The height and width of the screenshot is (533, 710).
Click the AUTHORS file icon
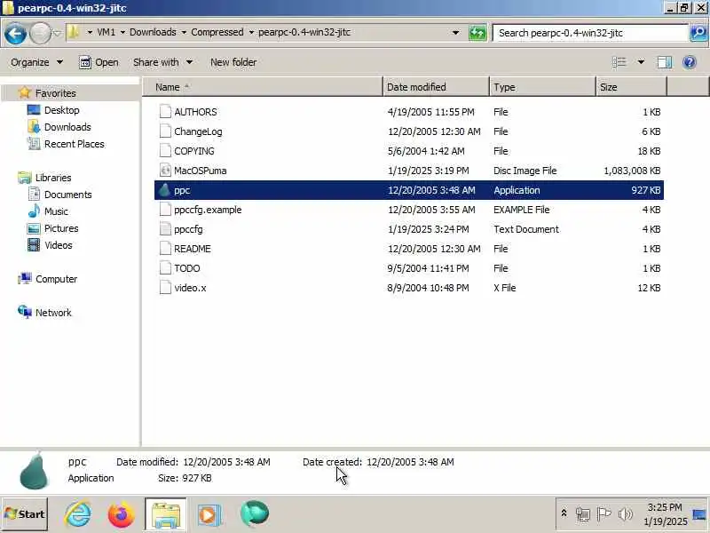tap(165, 112)
